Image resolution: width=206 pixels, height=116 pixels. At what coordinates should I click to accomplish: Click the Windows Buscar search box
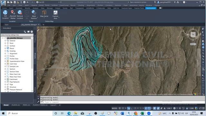pos(30,113)
